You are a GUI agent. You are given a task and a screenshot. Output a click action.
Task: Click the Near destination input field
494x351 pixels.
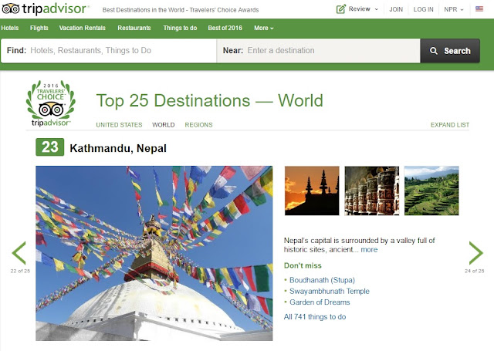point(319,51)
